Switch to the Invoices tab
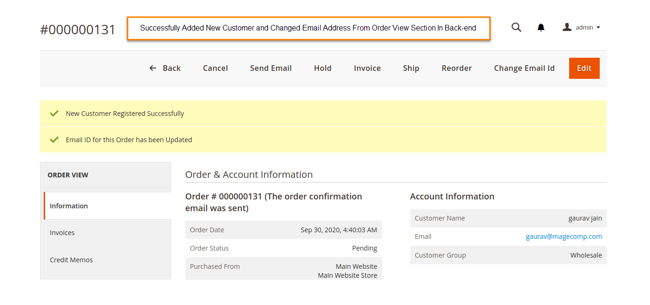The height and width of the screenshot is (305, 650). coord(62,233)
